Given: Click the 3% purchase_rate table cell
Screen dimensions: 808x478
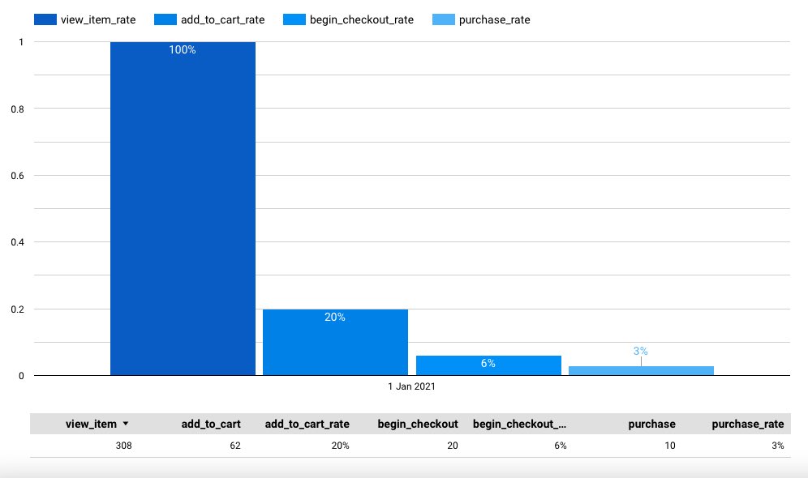Looking at the screenshot, I should (x=778, y=446).
